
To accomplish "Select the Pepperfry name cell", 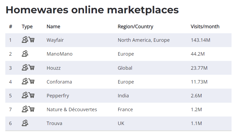I will pos(58,96).
